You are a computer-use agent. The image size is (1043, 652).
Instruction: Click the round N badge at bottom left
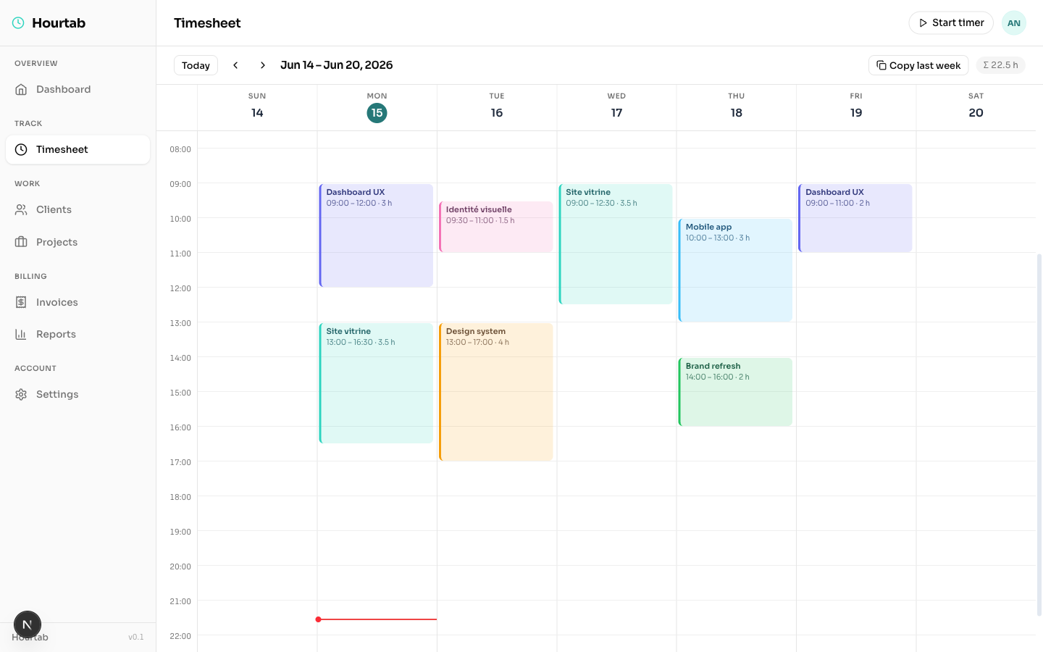coord(28,624)
